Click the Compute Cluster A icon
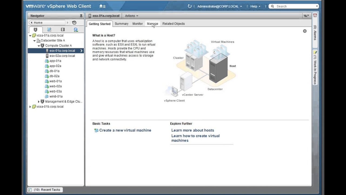346x195 pixels. 42,45
